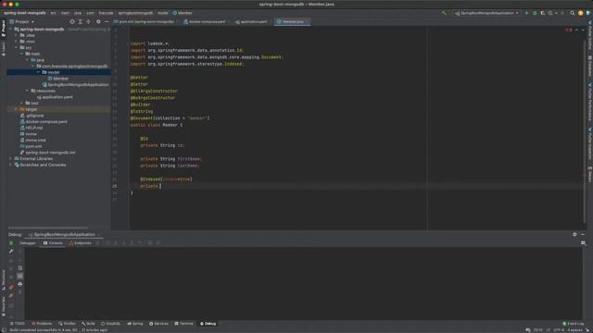This screenshot has height=333, width=593.
Task: Switch to application.yaml editor tab
Action: [x=253, y=22]
